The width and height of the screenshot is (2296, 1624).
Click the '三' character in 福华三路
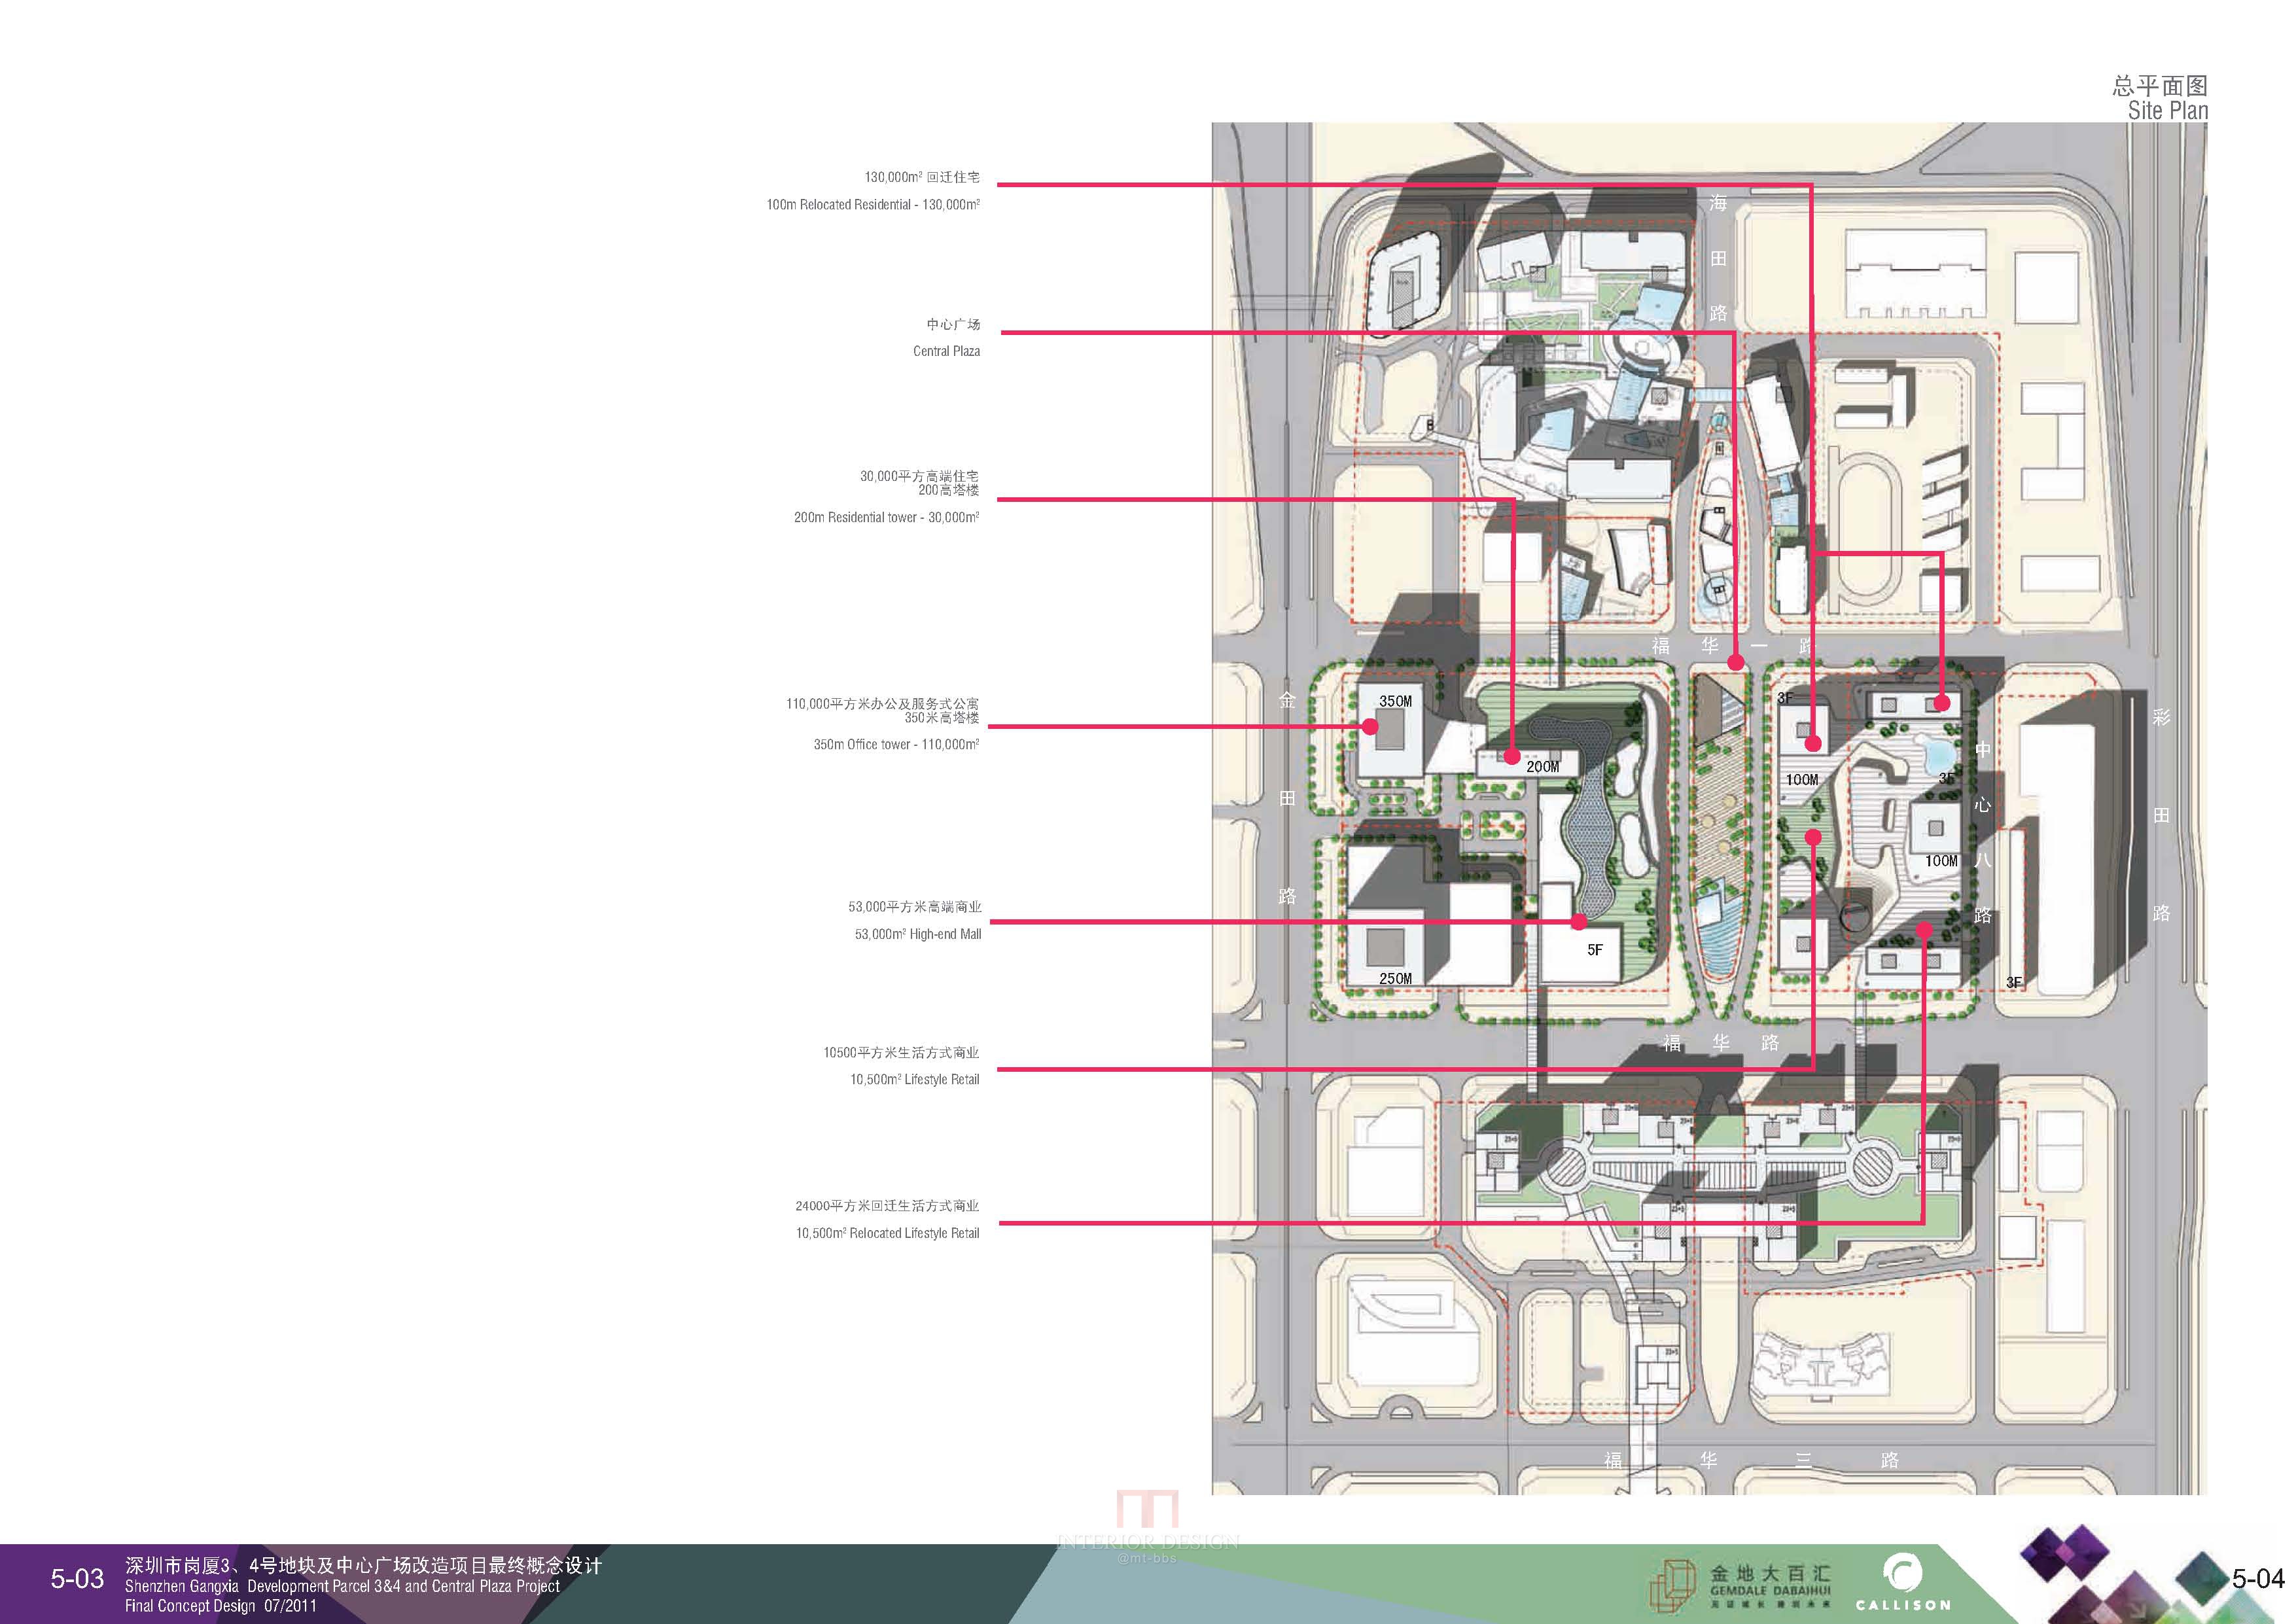tap(1803, 1461)
